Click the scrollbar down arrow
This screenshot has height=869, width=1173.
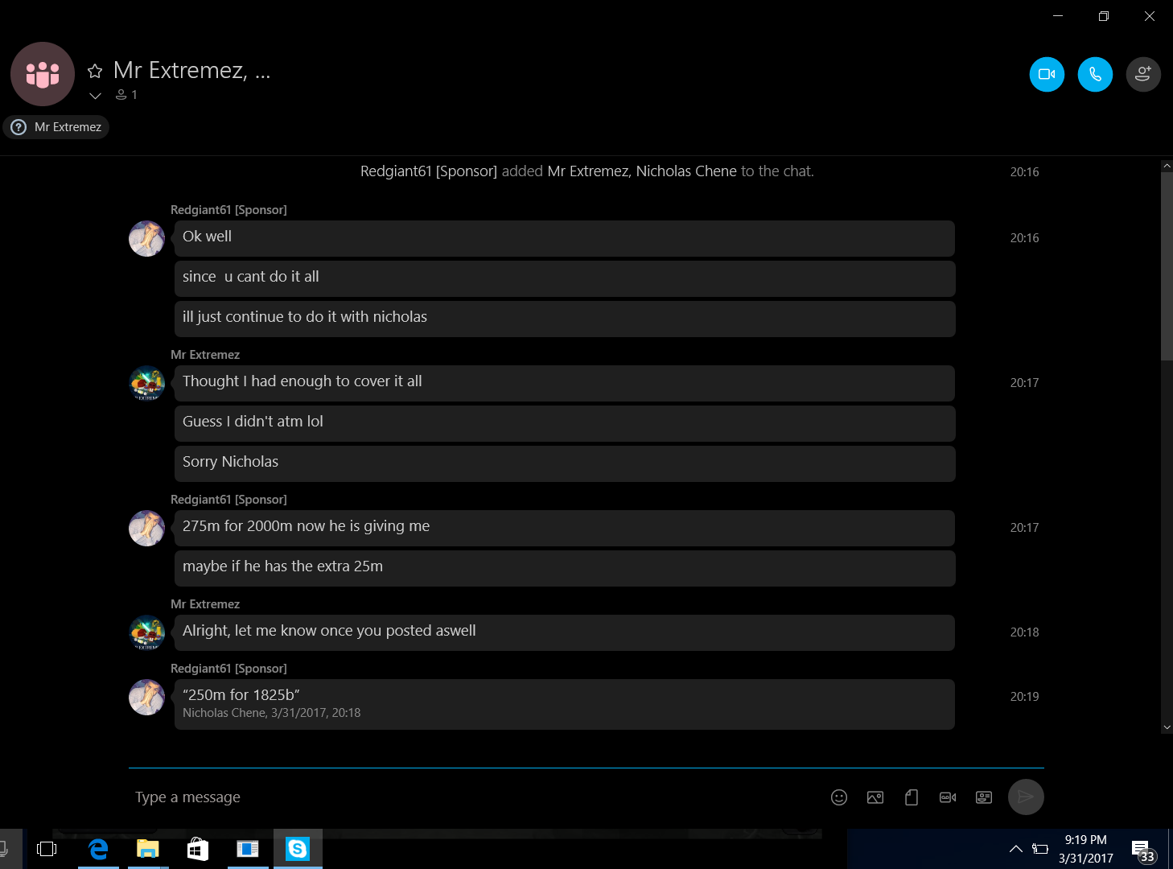point(1167,727)
